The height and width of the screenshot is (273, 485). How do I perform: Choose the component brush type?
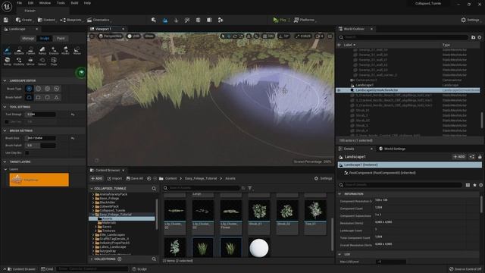tap(57, 89)
